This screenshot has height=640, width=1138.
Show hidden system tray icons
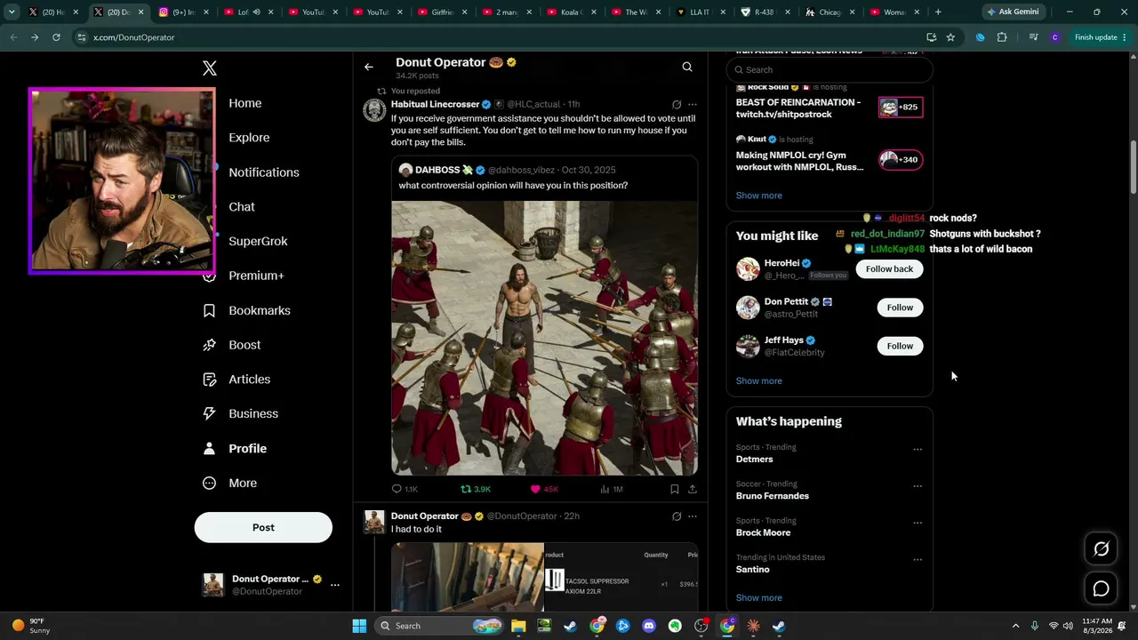click(x=1016, y=626)
